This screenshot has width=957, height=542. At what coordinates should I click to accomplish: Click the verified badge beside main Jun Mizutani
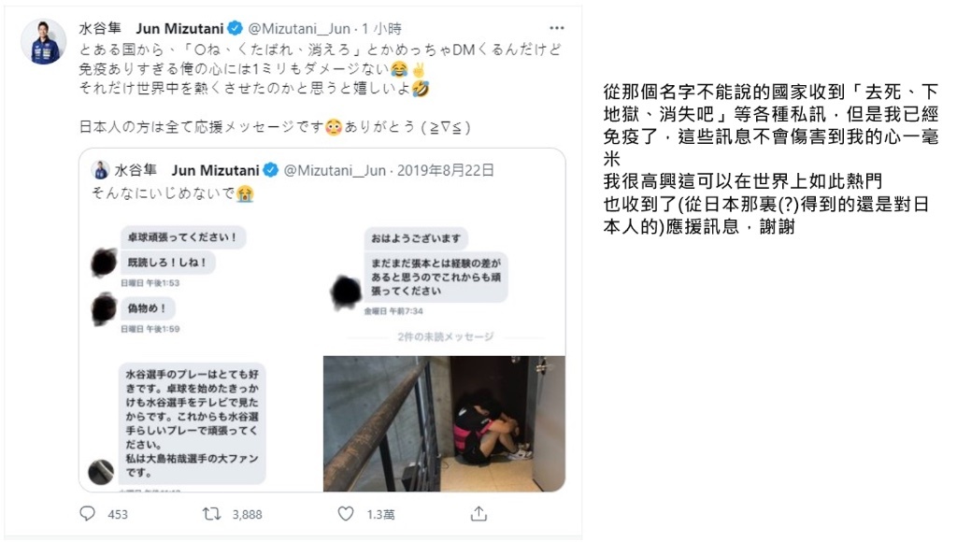pyautogui.click(x=235, y=28)
